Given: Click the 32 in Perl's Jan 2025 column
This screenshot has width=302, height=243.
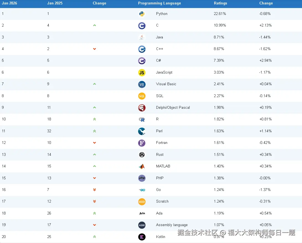Looking at the screenshot, I should (49, 131).
